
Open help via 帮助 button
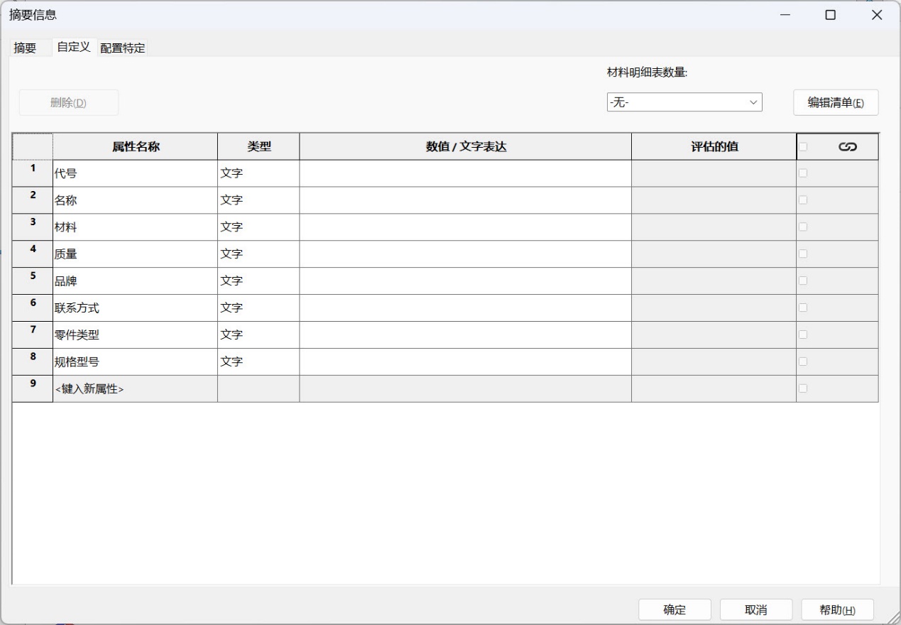click(836, 609)
